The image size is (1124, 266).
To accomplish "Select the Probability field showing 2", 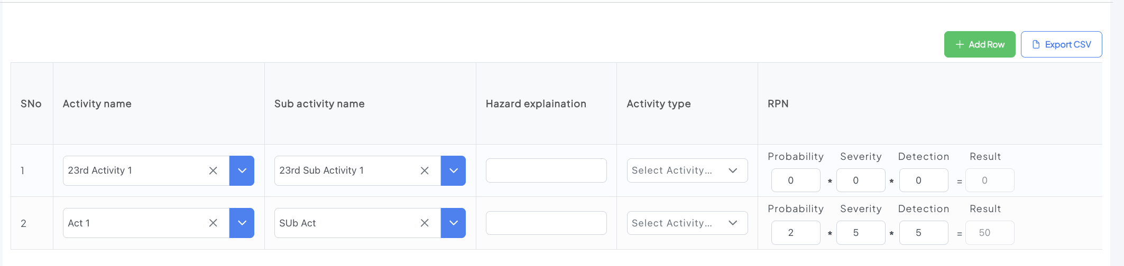I will tap(795, 233).
